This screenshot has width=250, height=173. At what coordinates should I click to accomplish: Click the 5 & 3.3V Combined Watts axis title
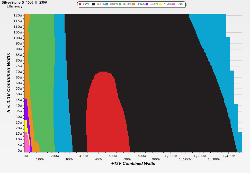coord(9,83)
